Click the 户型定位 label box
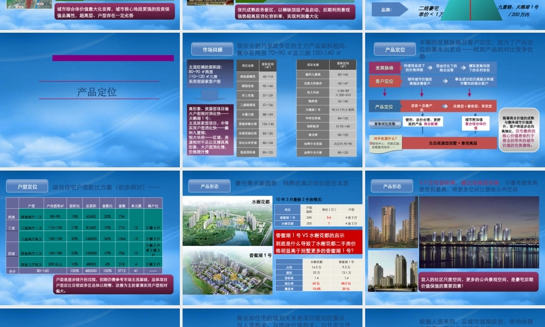The width and height of the screenshot is (545, 327). 27,186
